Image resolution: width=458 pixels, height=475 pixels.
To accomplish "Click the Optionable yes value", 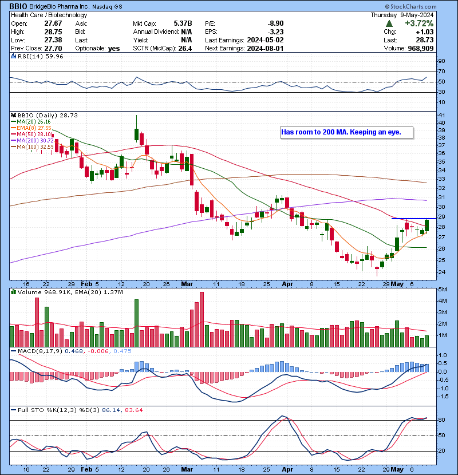I will (114, 49).
